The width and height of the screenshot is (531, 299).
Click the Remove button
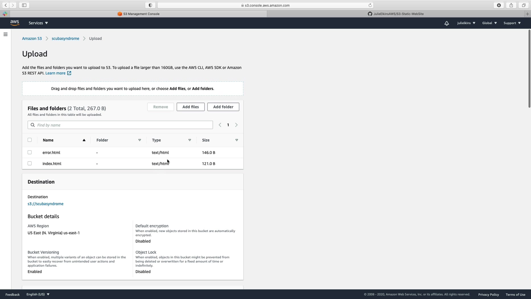pos(160,107)
